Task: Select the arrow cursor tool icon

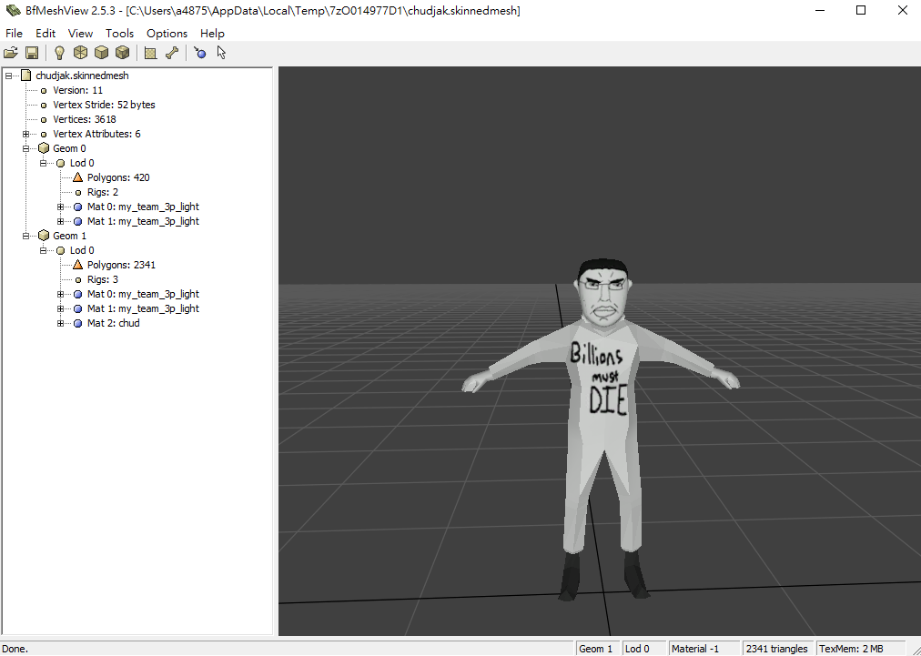Action: point(221,53)
